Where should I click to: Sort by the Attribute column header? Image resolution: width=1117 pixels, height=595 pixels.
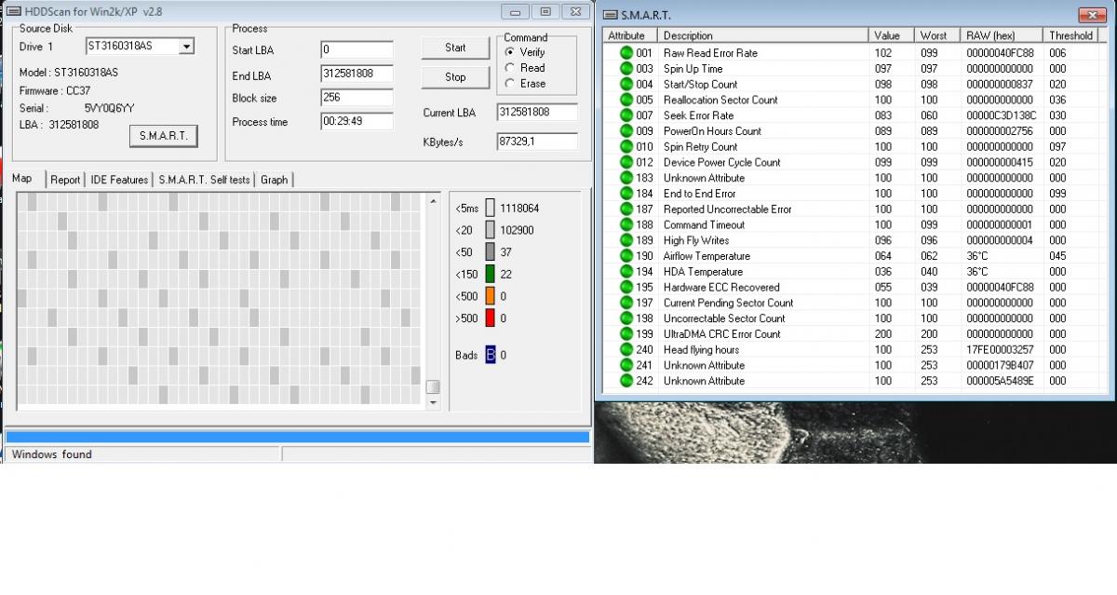click(x=629, y=35)
